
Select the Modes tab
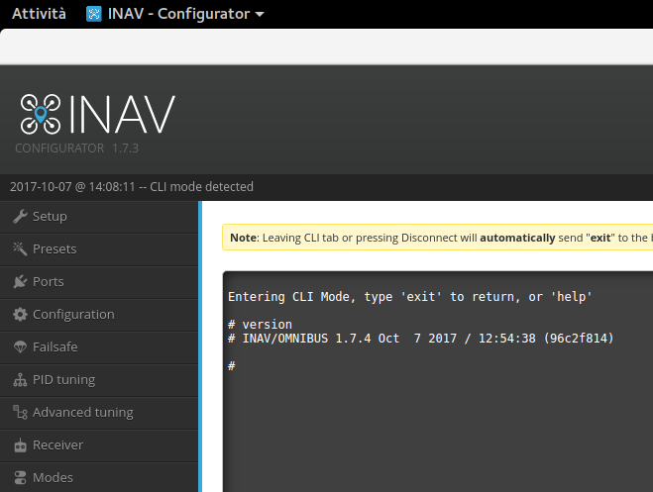tap(99, 477)
